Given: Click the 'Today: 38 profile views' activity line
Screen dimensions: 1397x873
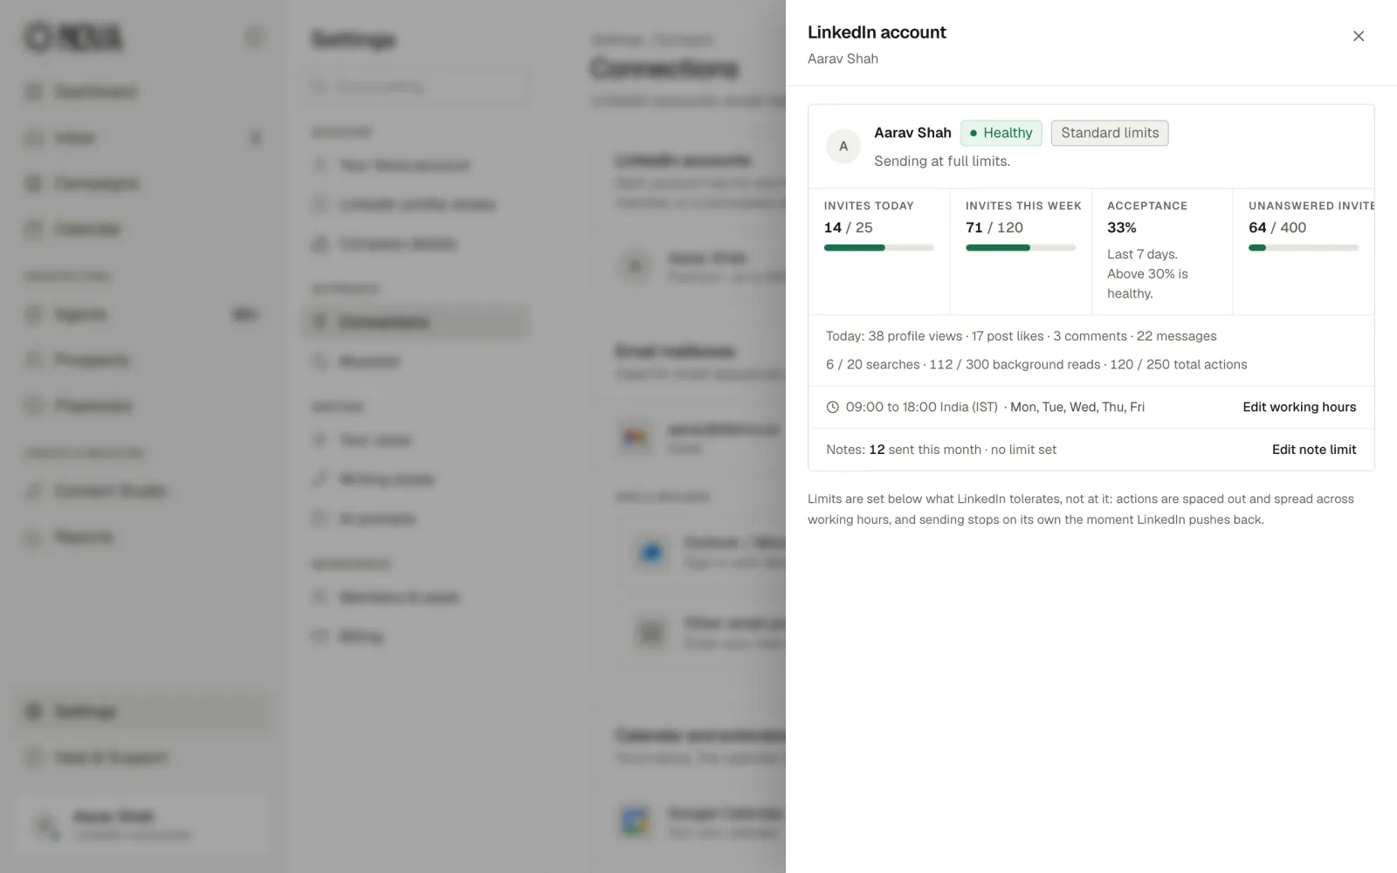Looking at the screenshot, I should (1022, 336).
